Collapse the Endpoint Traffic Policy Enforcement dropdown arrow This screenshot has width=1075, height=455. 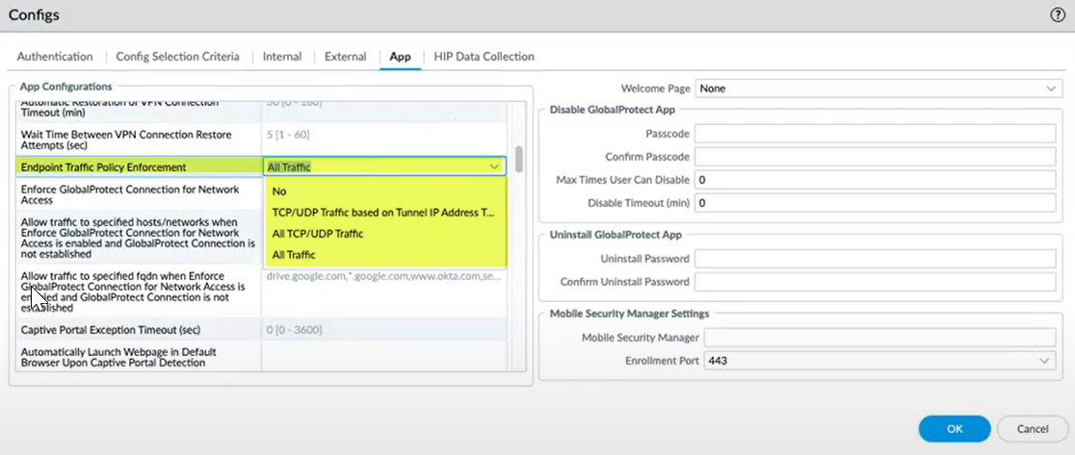(494, 166)
